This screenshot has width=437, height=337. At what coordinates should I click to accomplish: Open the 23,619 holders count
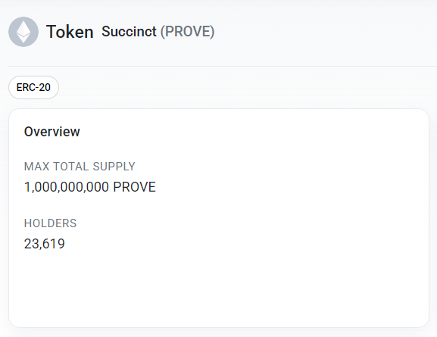point(45,244)
